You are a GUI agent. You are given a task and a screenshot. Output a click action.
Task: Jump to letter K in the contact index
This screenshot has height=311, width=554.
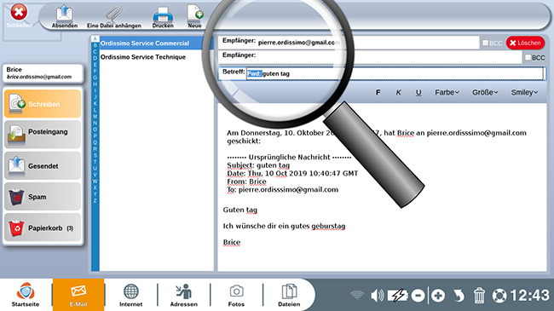tap(95, 104)
